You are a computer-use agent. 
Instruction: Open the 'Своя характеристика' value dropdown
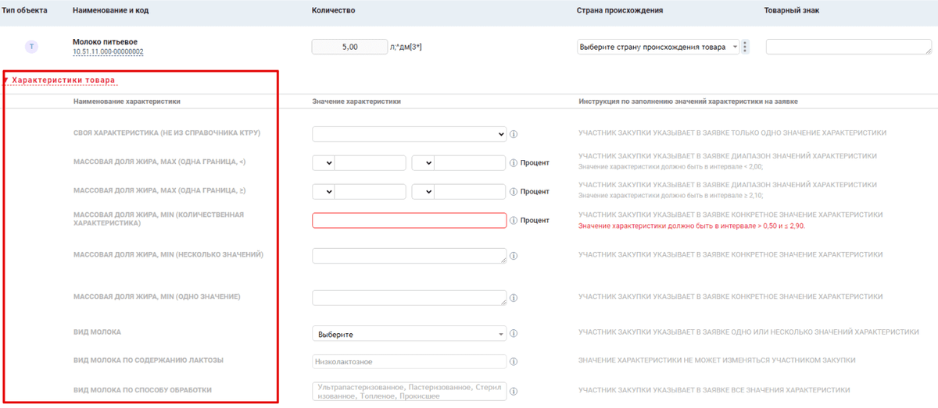pyautogui.click(x=409, y=134)
